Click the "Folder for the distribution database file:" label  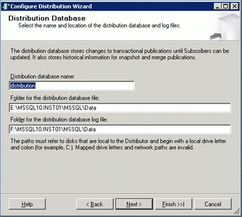pyautogui.click(x=55, y=98)
